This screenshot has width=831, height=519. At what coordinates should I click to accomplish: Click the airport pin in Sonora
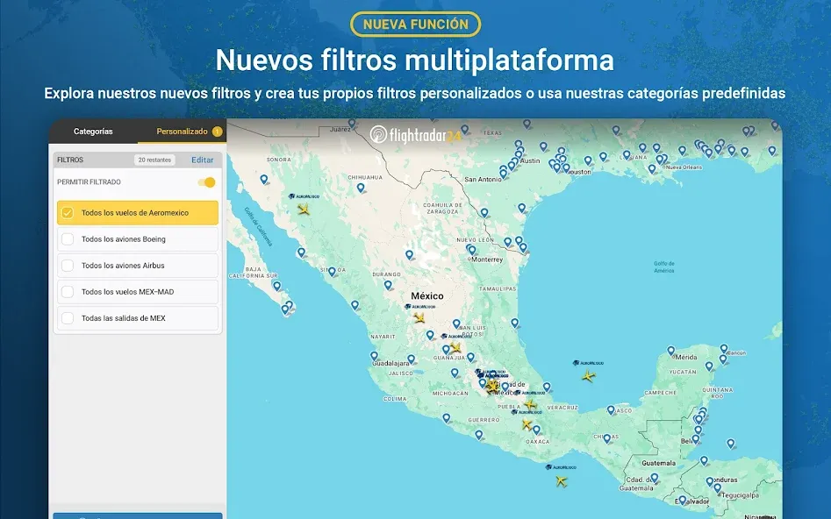(264, 180)
